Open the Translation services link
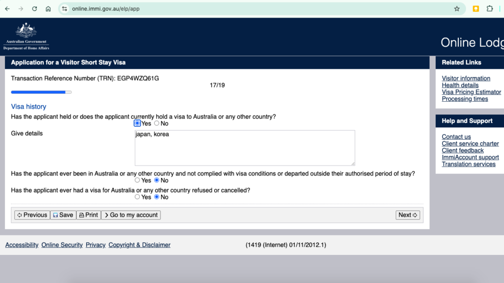504x283 pixels. [469, 164]
